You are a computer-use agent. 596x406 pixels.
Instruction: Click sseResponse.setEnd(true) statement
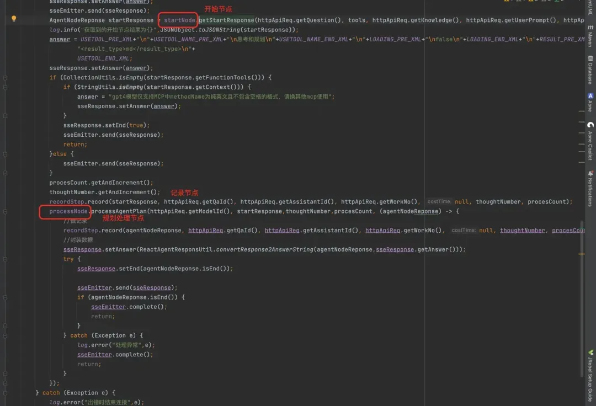107,125
